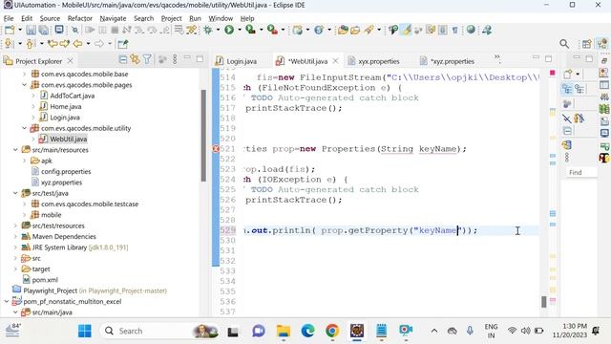Show hidden editor tabs list chevron

pos(497,58)
